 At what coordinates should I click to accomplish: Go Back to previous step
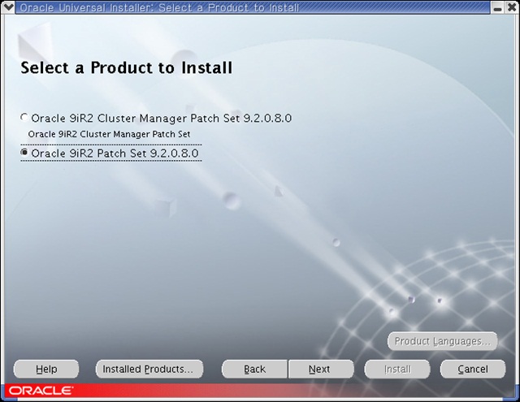click(x=254, y=369)
